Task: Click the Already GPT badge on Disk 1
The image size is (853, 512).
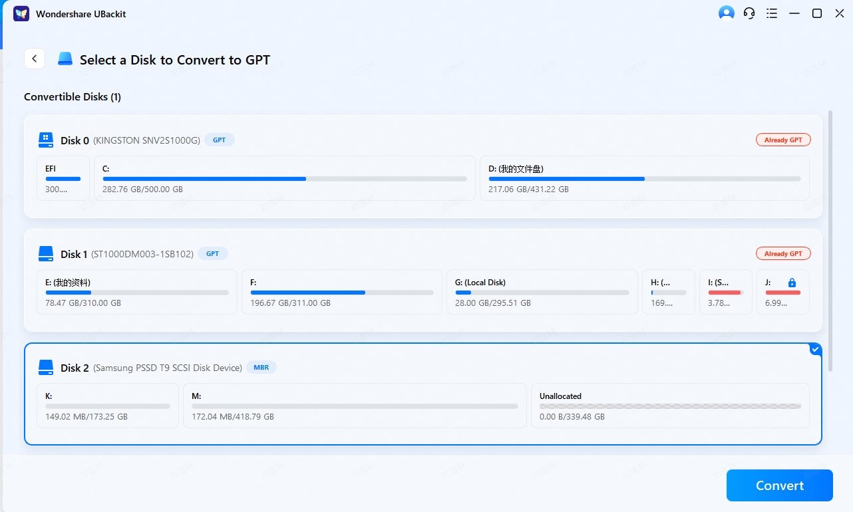Action: 783,253
